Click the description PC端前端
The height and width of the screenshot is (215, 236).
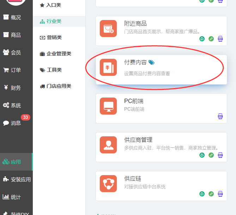(134, 109)
